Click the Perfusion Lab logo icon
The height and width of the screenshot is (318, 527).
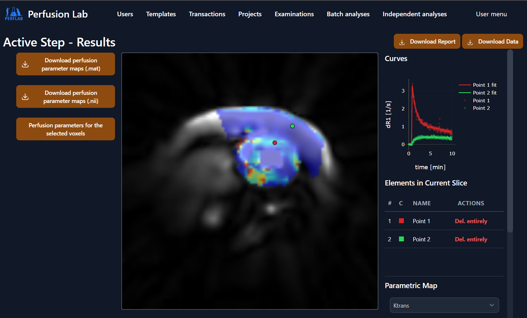[x=14, y=14]
